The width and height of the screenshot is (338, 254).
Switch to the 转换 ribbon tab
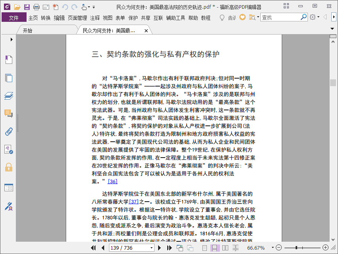pyautogui.click(x=46, y=18)
